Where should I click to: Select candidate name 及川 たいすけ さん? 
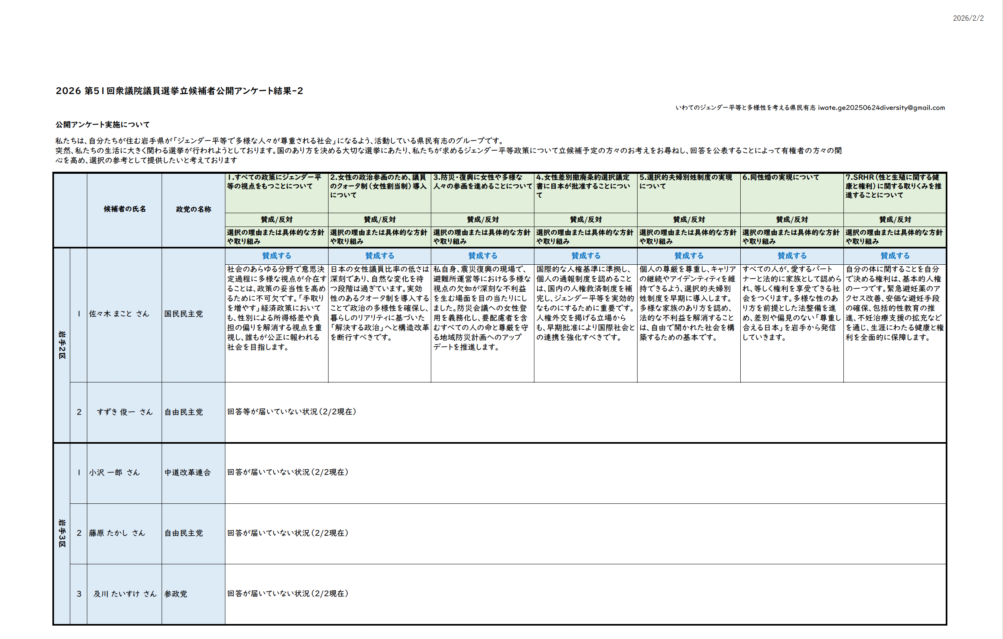point(125,594)
